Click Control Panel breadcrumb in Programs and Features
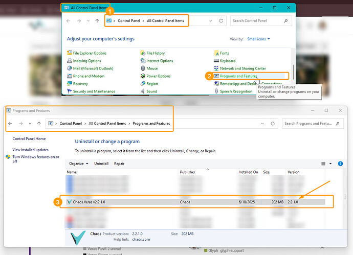This screenshot has width=353, height=255. click(71, 124)
